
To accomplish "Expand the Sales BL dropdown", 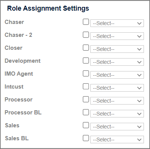I will click(x=117, y=139).
